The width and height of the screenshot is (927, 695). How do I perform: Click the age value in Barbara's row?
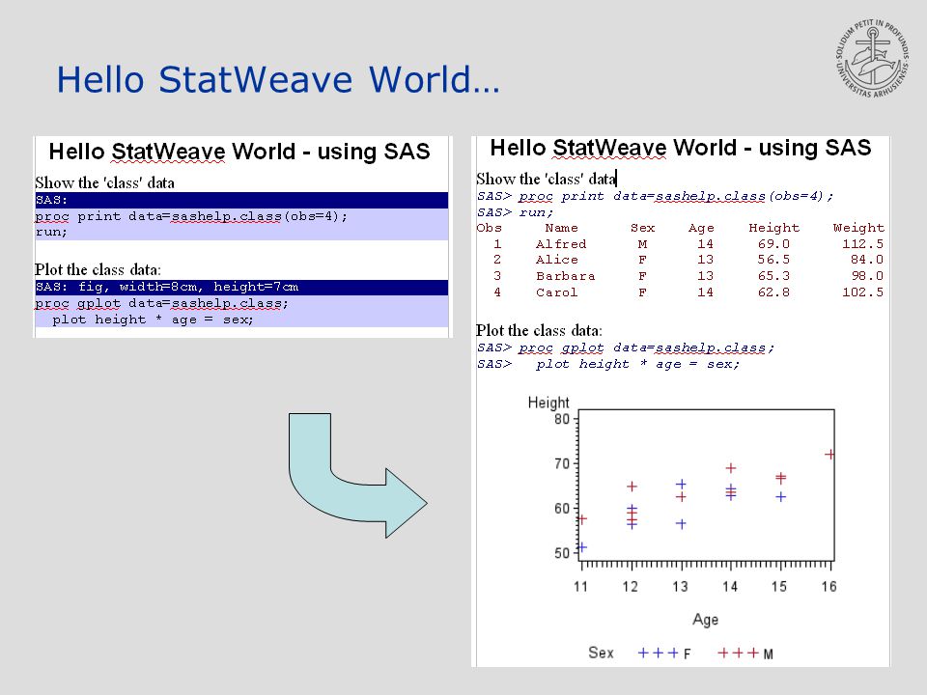coord(705,276)
